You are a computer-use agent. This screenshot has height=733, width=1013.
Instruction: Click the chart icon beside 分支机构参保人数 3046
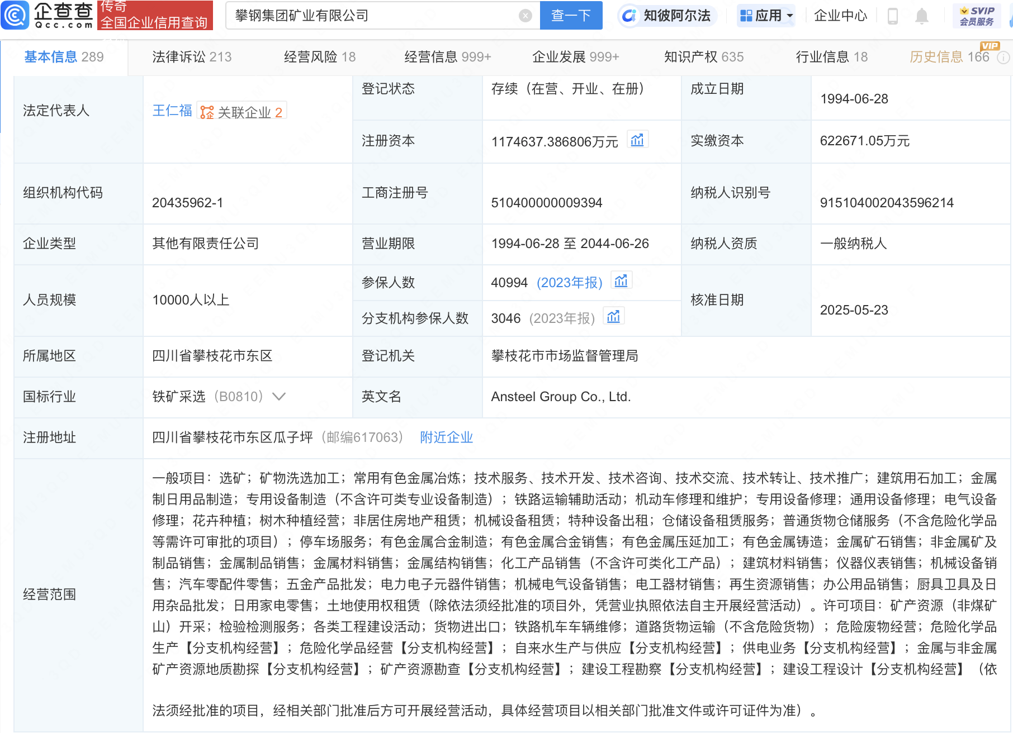(613, 316)
